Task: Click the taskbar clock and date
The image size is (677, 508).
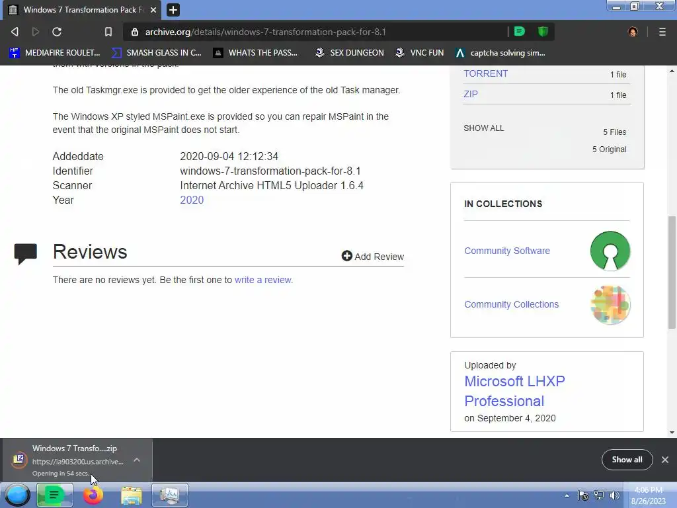Action: click(x=648, y=495)
